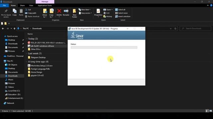This screenshot has height=119, width=213.
Task: Select the Home Design folder
Action: coord(35,72)
